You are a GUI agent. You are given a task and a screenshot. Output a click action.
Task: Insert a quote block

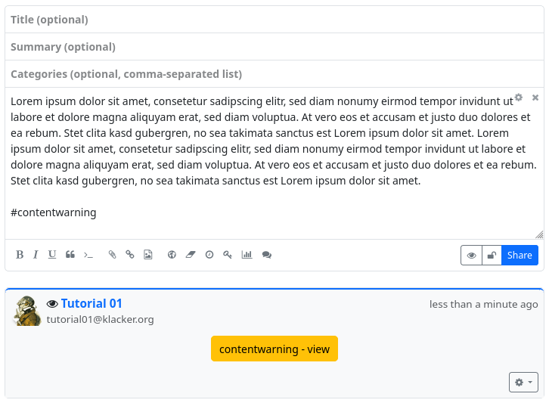tap(70, 255)
